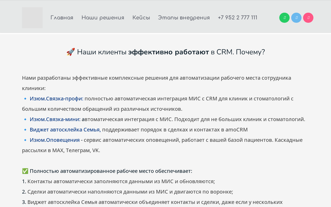Click the green circular social icon

tap(284, 18)
